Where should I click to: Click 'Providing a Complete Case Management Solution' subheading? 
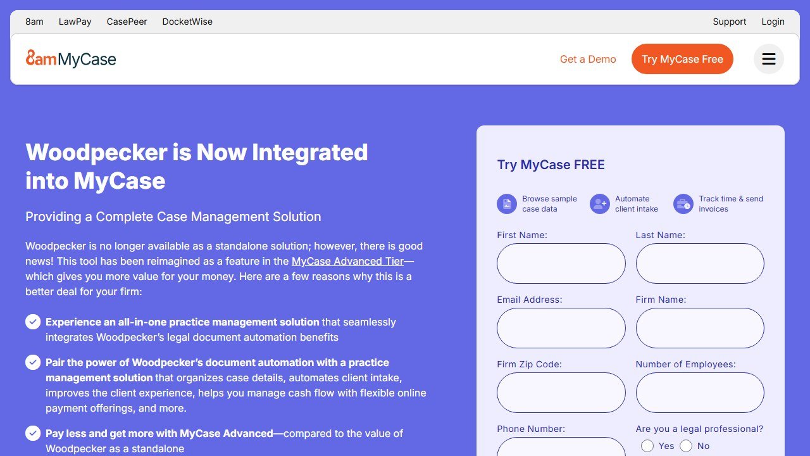coord(173,217)
